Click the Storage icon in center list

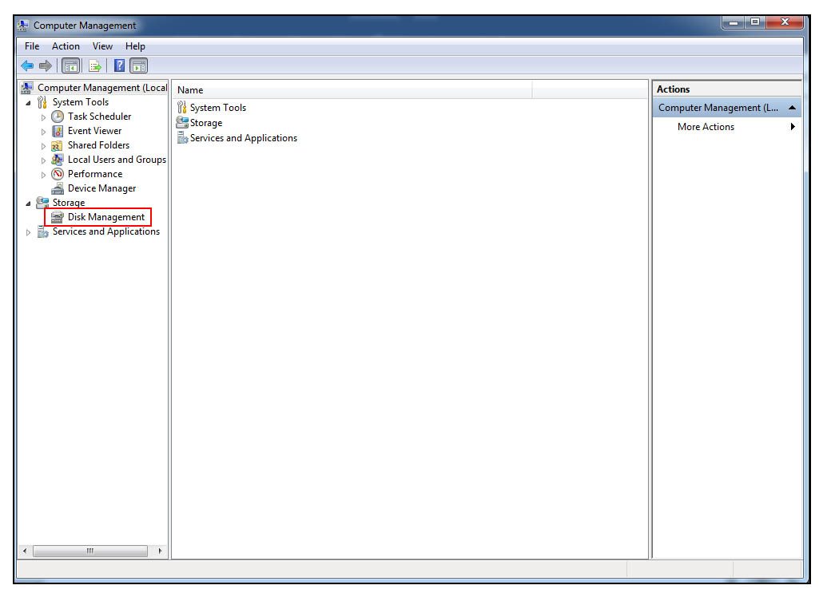182,123
